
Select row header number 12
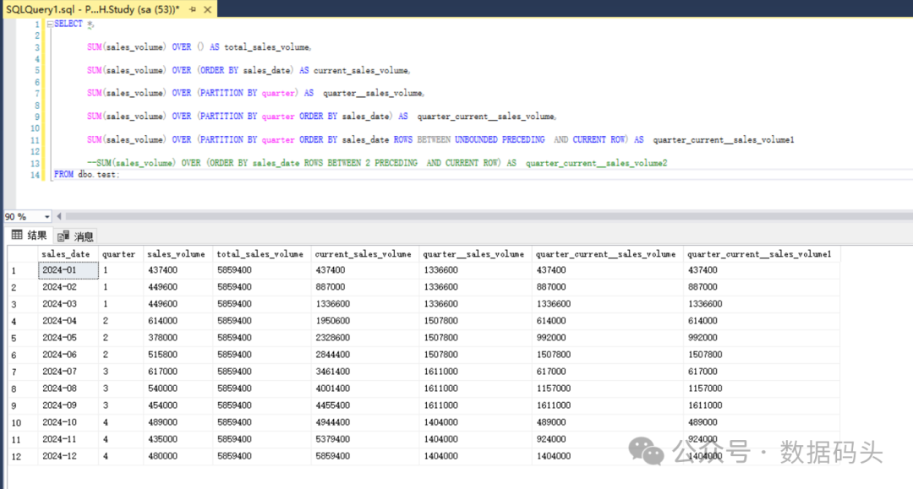(23, 456)
